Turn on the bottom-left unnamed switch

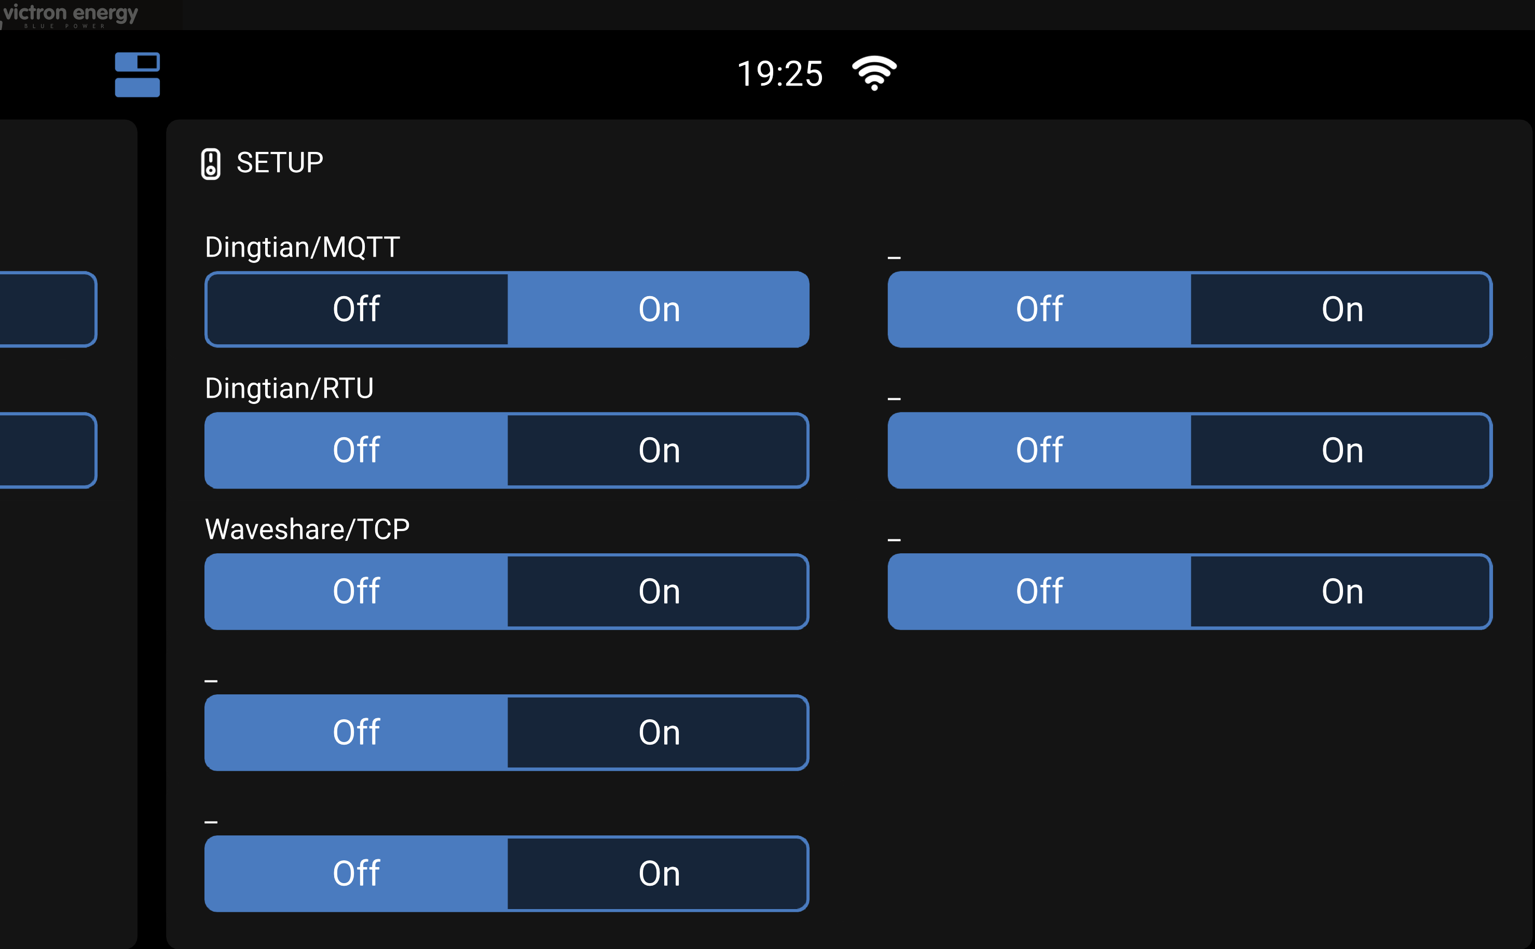658,874
